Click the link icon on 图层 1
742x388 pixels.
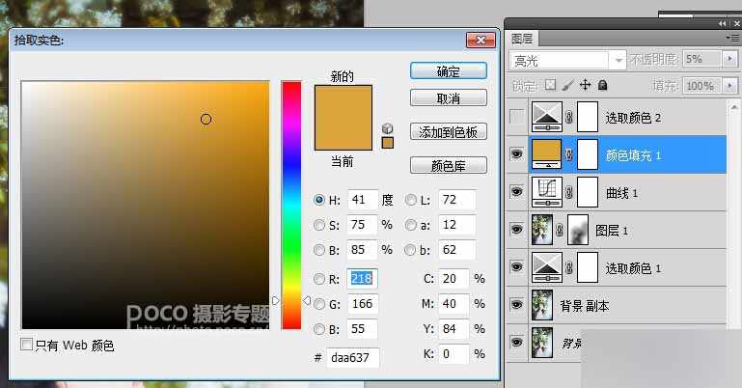tap(560, 230)
